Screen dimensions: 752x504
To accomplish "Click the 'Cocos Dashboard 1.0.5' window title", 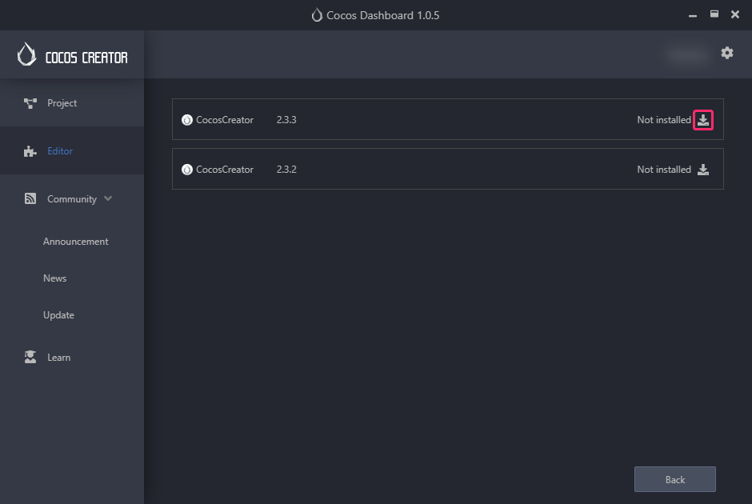I will point(382,15).
